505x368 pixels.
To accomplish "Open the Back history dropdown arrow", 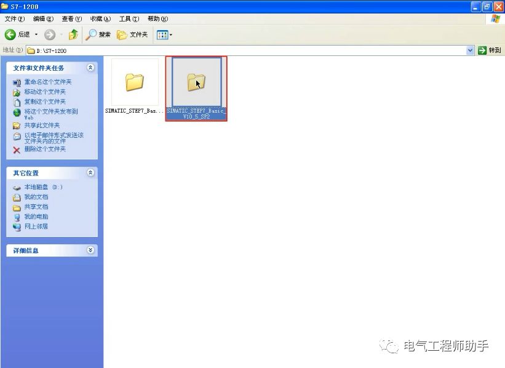I will 36,34.
